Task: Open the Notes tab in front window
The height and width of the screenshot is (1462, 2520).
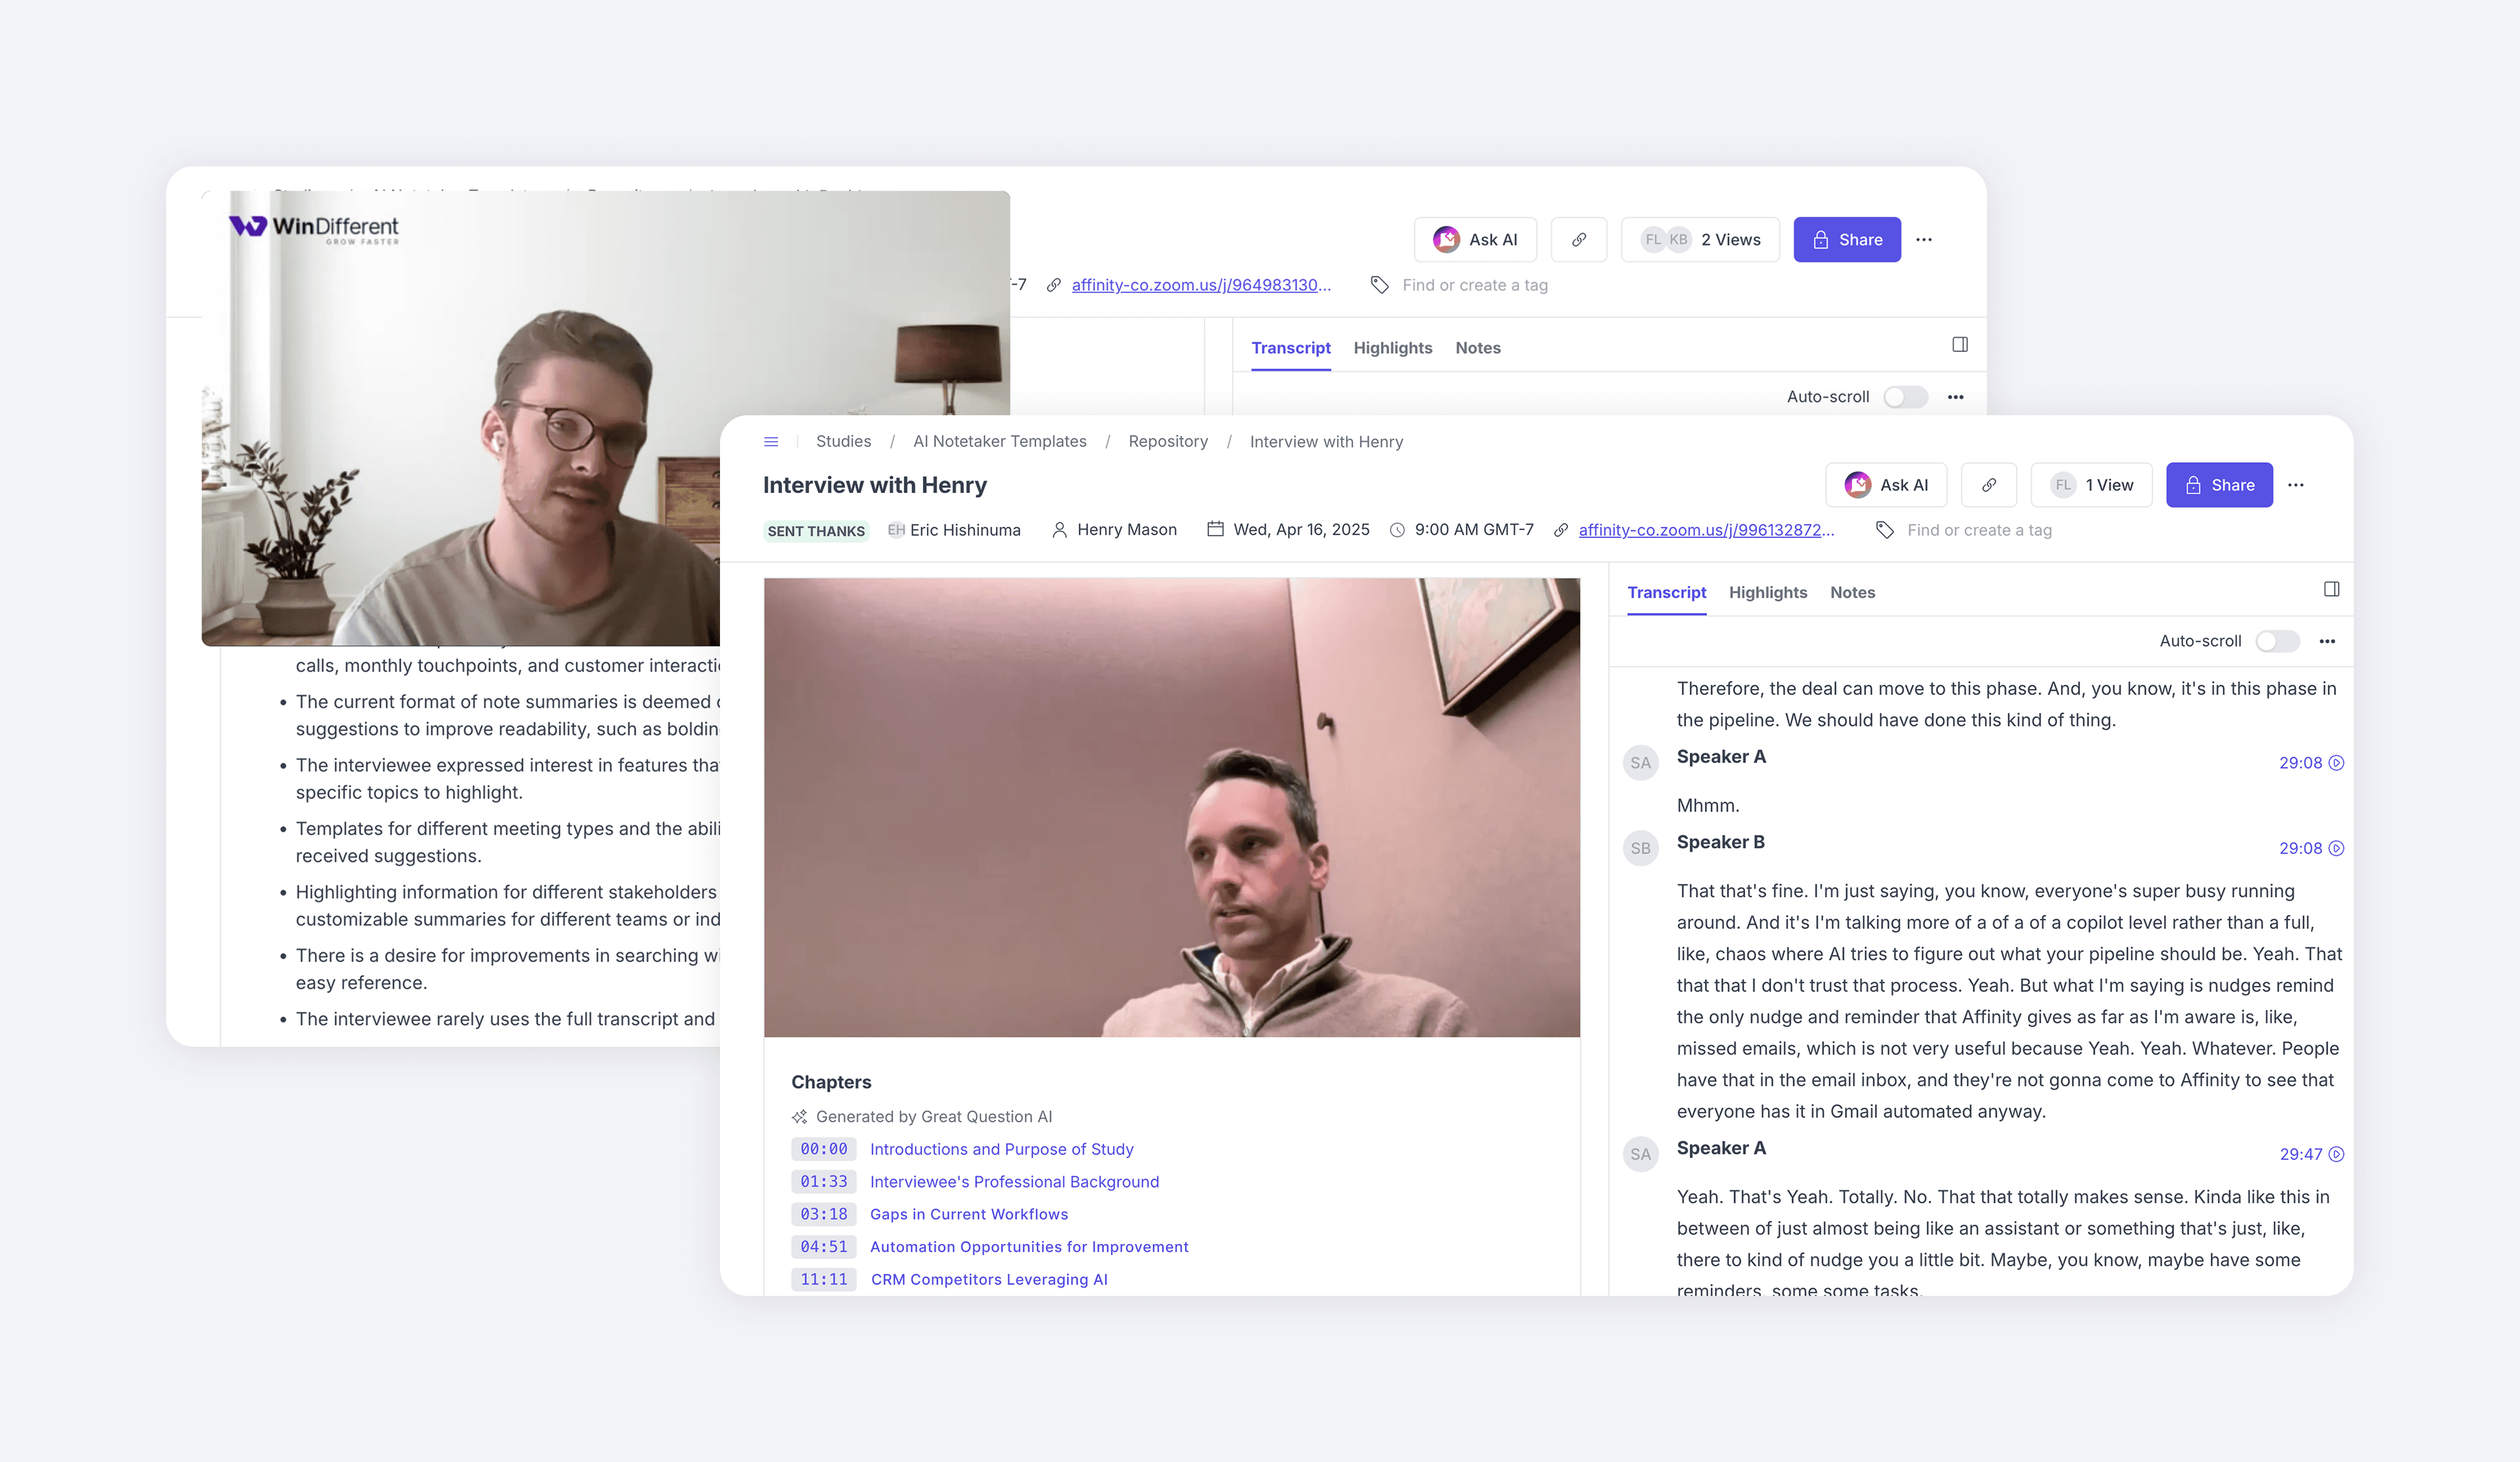Action: tap(1852, 592)
